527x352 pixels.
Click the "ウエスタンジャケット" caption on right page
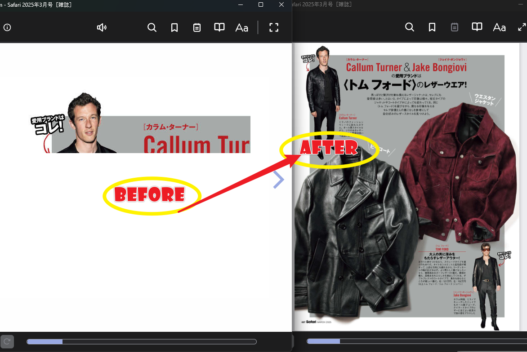pyautogui.click(x=484, y=100)
